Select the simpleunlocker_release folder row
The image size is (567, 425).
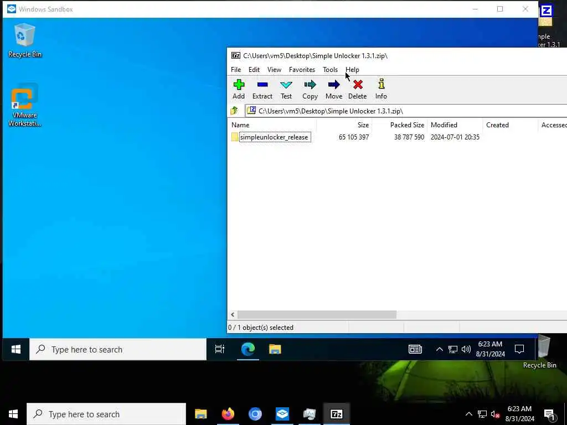(x=398, y=137)
